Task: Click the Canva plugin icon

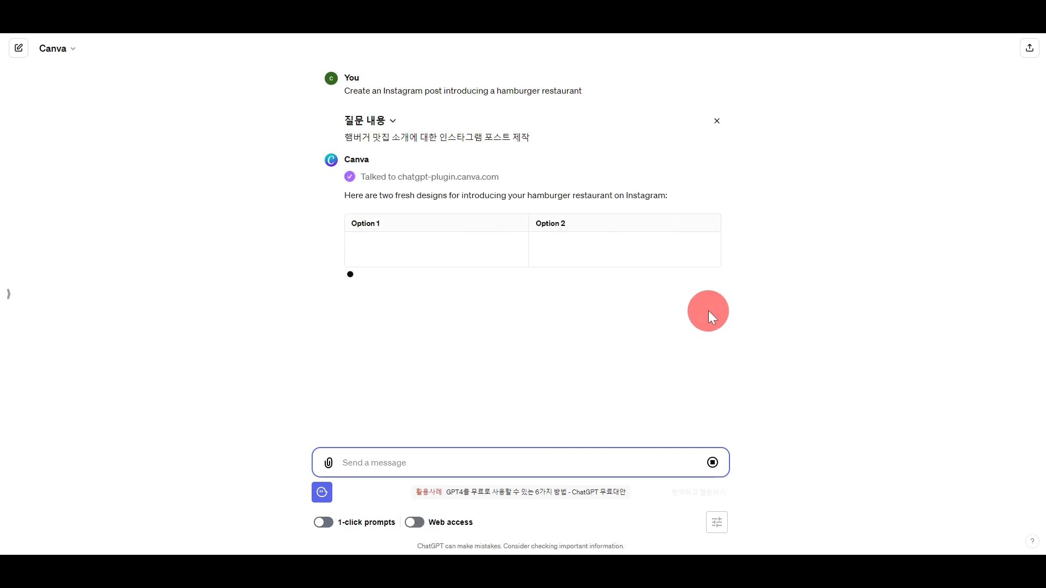Action: point(331,160)
